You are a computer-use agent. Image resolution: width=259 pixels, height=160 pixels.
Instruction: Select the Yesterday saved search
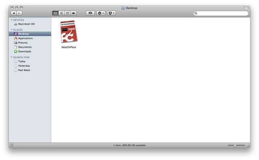point(30,65)
